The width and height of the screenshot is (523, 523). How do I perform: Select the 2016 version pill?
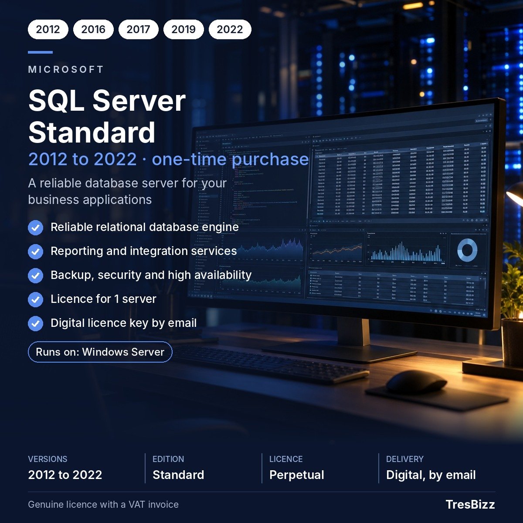93,29
